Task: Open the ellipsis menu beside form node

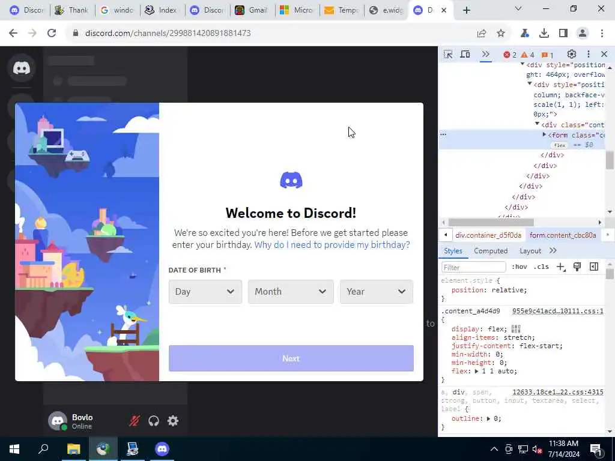Action: point(443,134)
